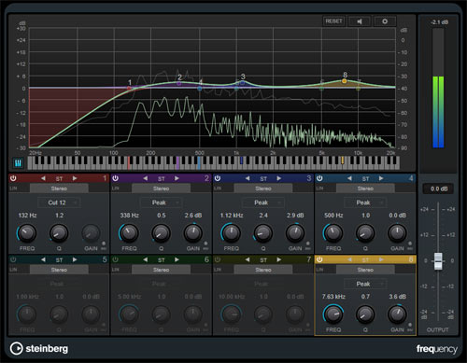Viewport: 467px width, 363px height.
Task: Click band 3 Stereo channel selector
Action: [x=263, y=188]
